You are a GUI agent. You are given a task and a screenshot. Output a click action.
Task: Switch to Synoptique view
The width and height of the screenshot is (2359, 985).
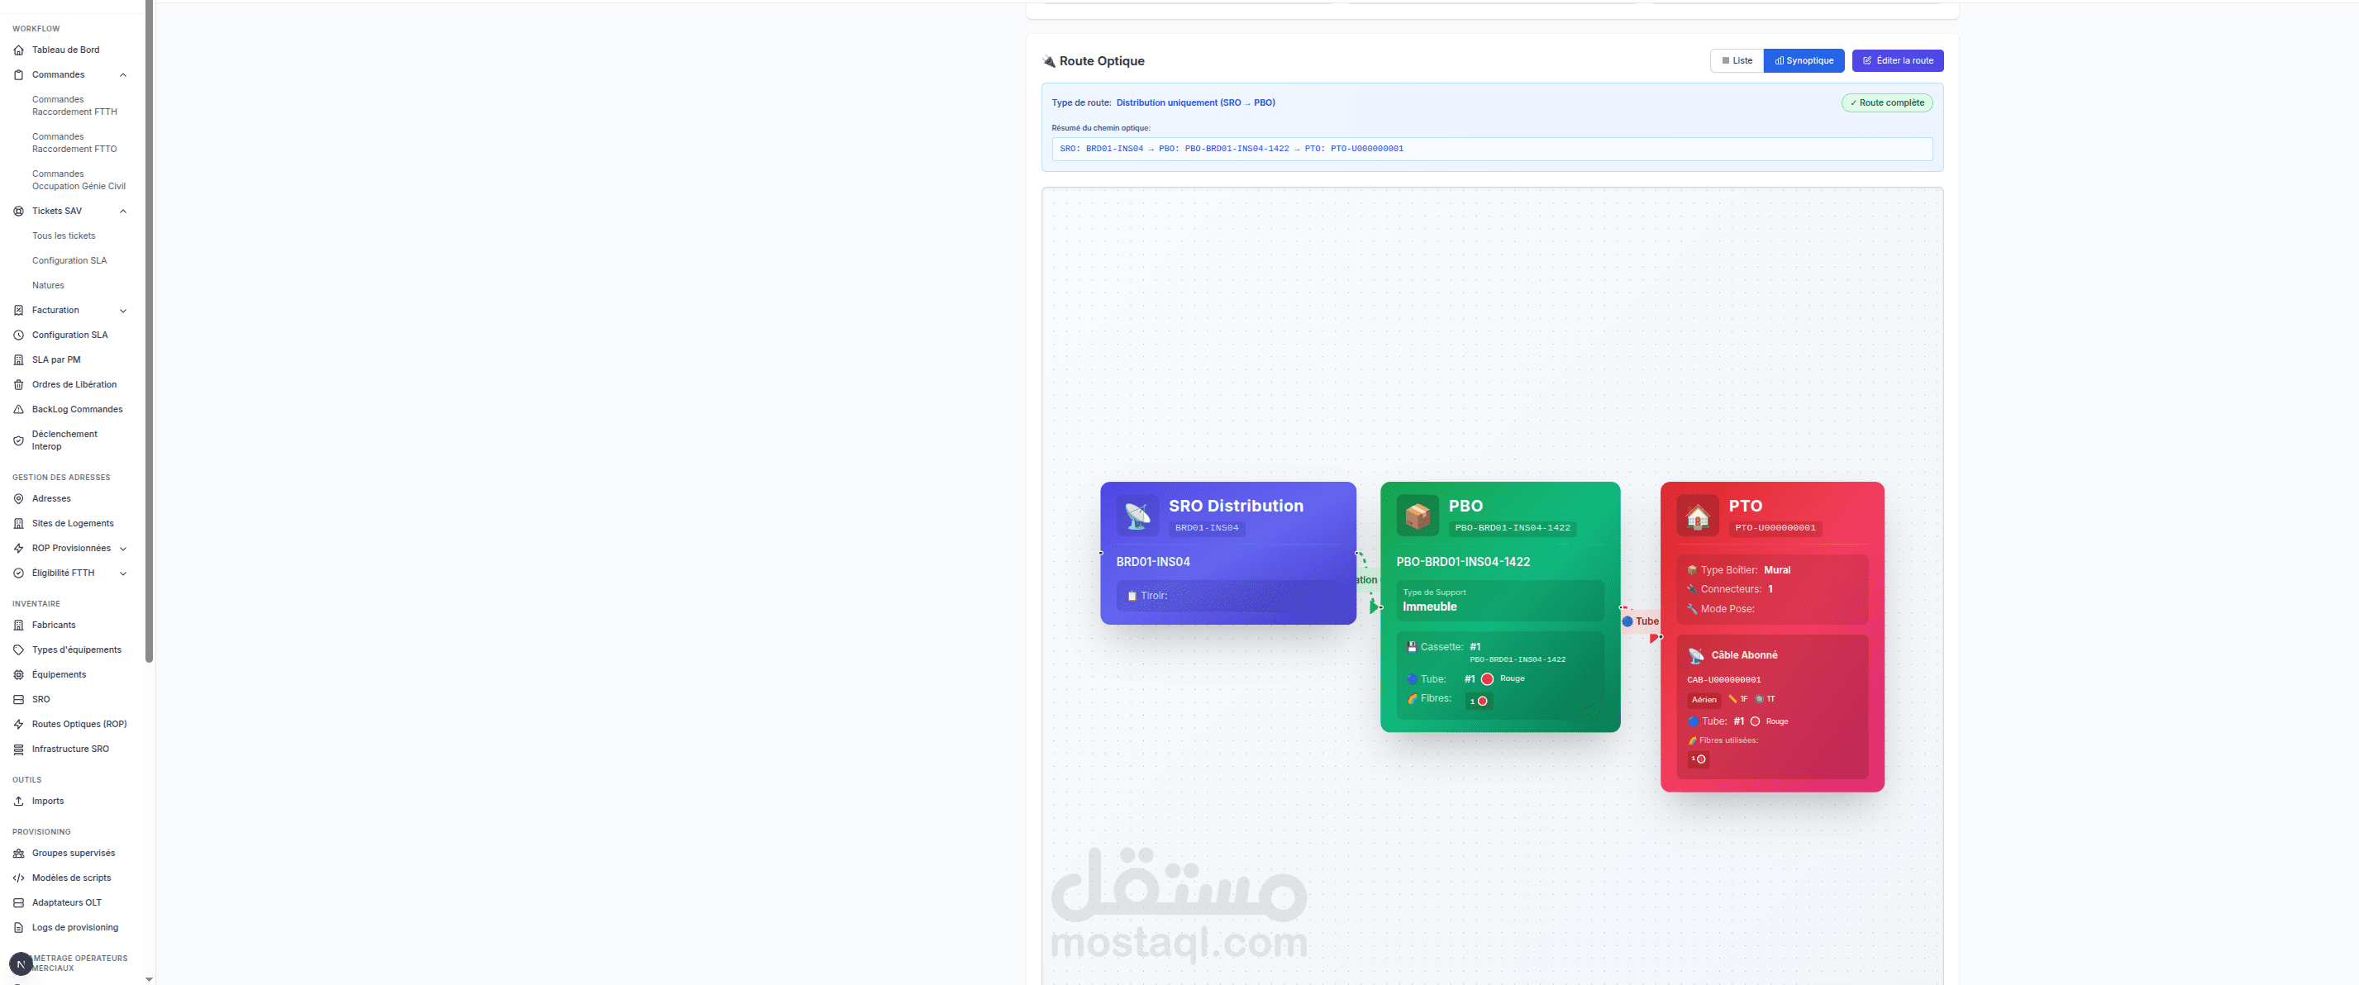(x=1803, y=61)
